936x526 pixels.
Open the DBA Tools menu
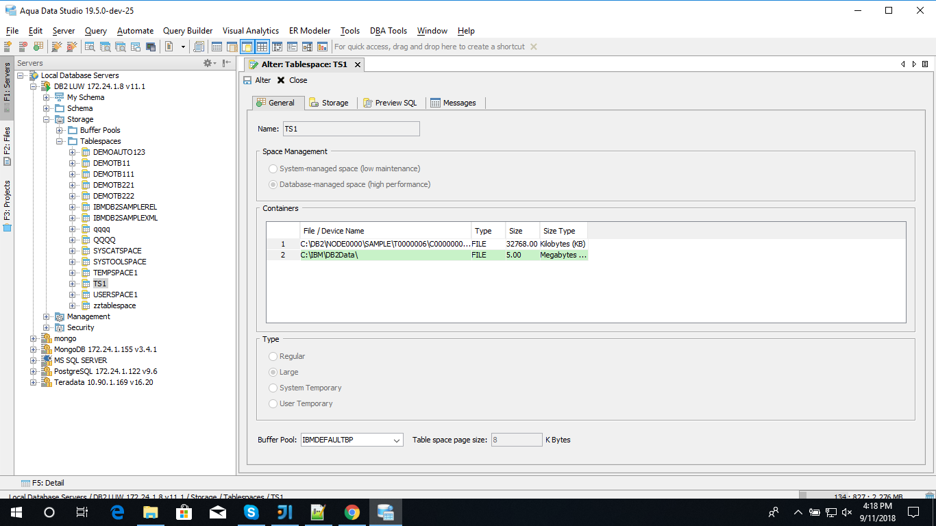pos(389,31)
